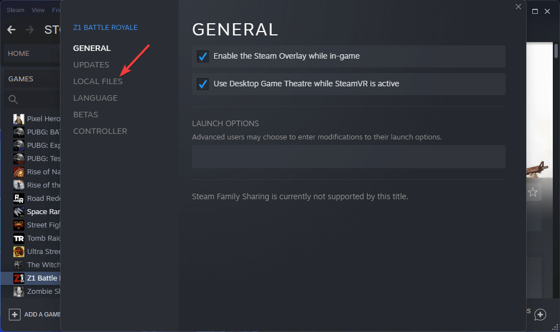
Task: Click the Z1 Battle Royale title link
Action: click(x=105, y=28)
